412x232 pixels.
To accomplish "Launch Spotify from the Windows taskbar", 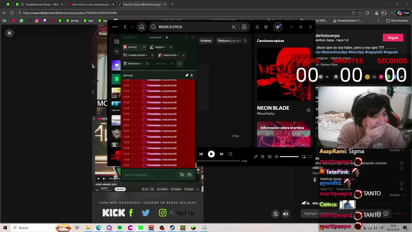I will 120,228.
